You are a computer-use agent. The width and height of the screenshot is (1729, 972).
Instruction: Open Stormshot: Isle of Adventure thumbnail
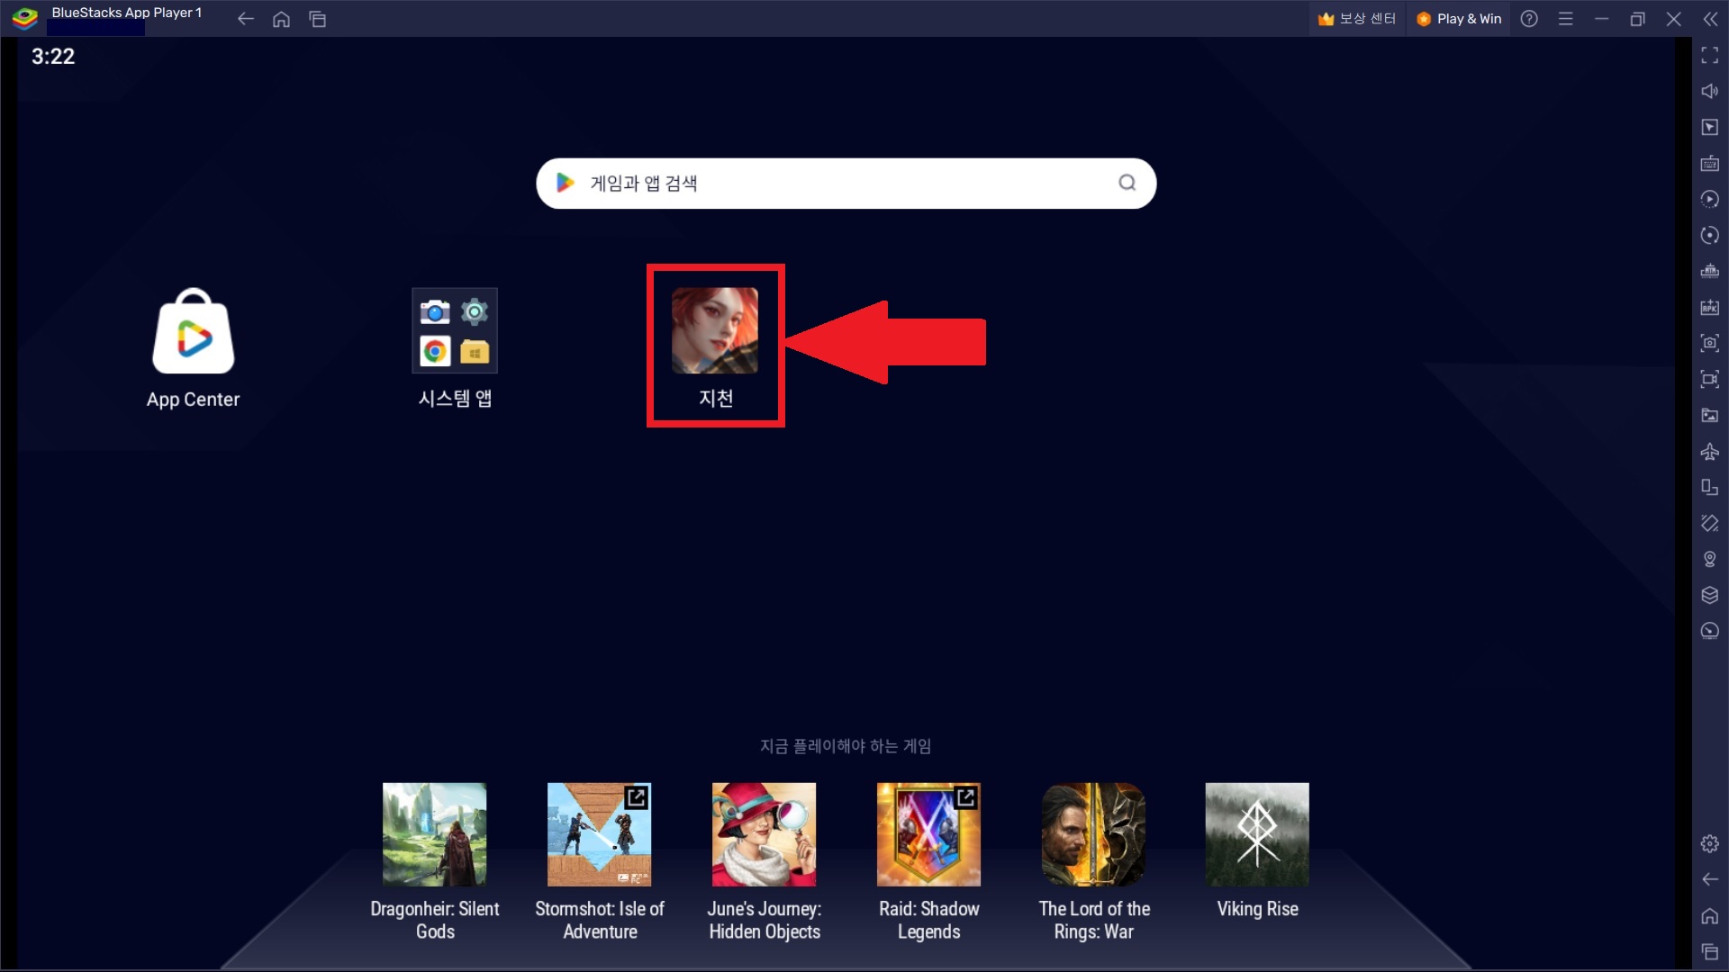pos(599,834)
